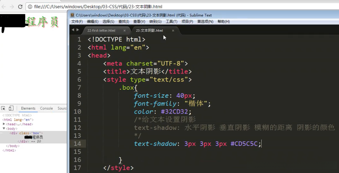Open the 文件(F) menu in Sublime Text

coord(77,21)
